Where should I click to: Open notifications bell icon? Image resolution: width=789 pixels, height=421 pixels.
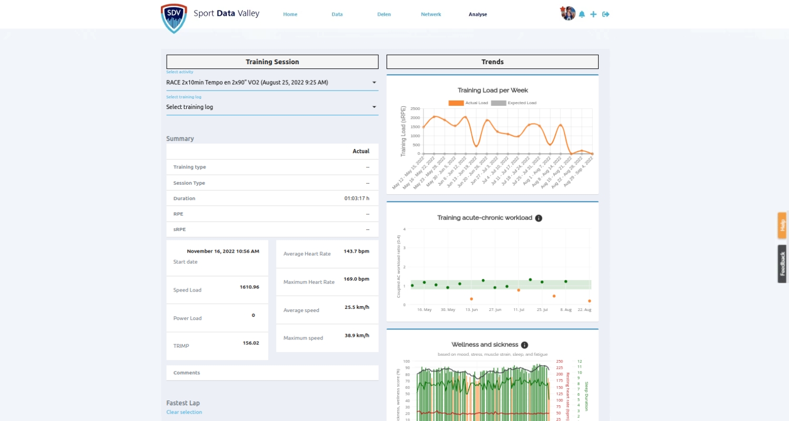point(582,14)
